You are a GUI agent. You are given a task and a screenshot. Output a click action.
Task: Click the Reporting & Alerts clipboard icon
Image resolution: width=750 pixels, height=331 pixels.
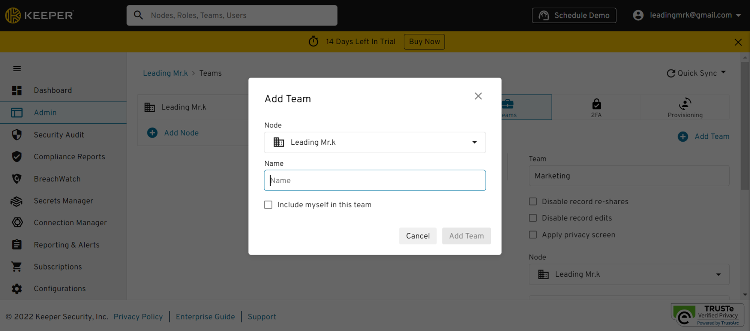pos(17,244)
